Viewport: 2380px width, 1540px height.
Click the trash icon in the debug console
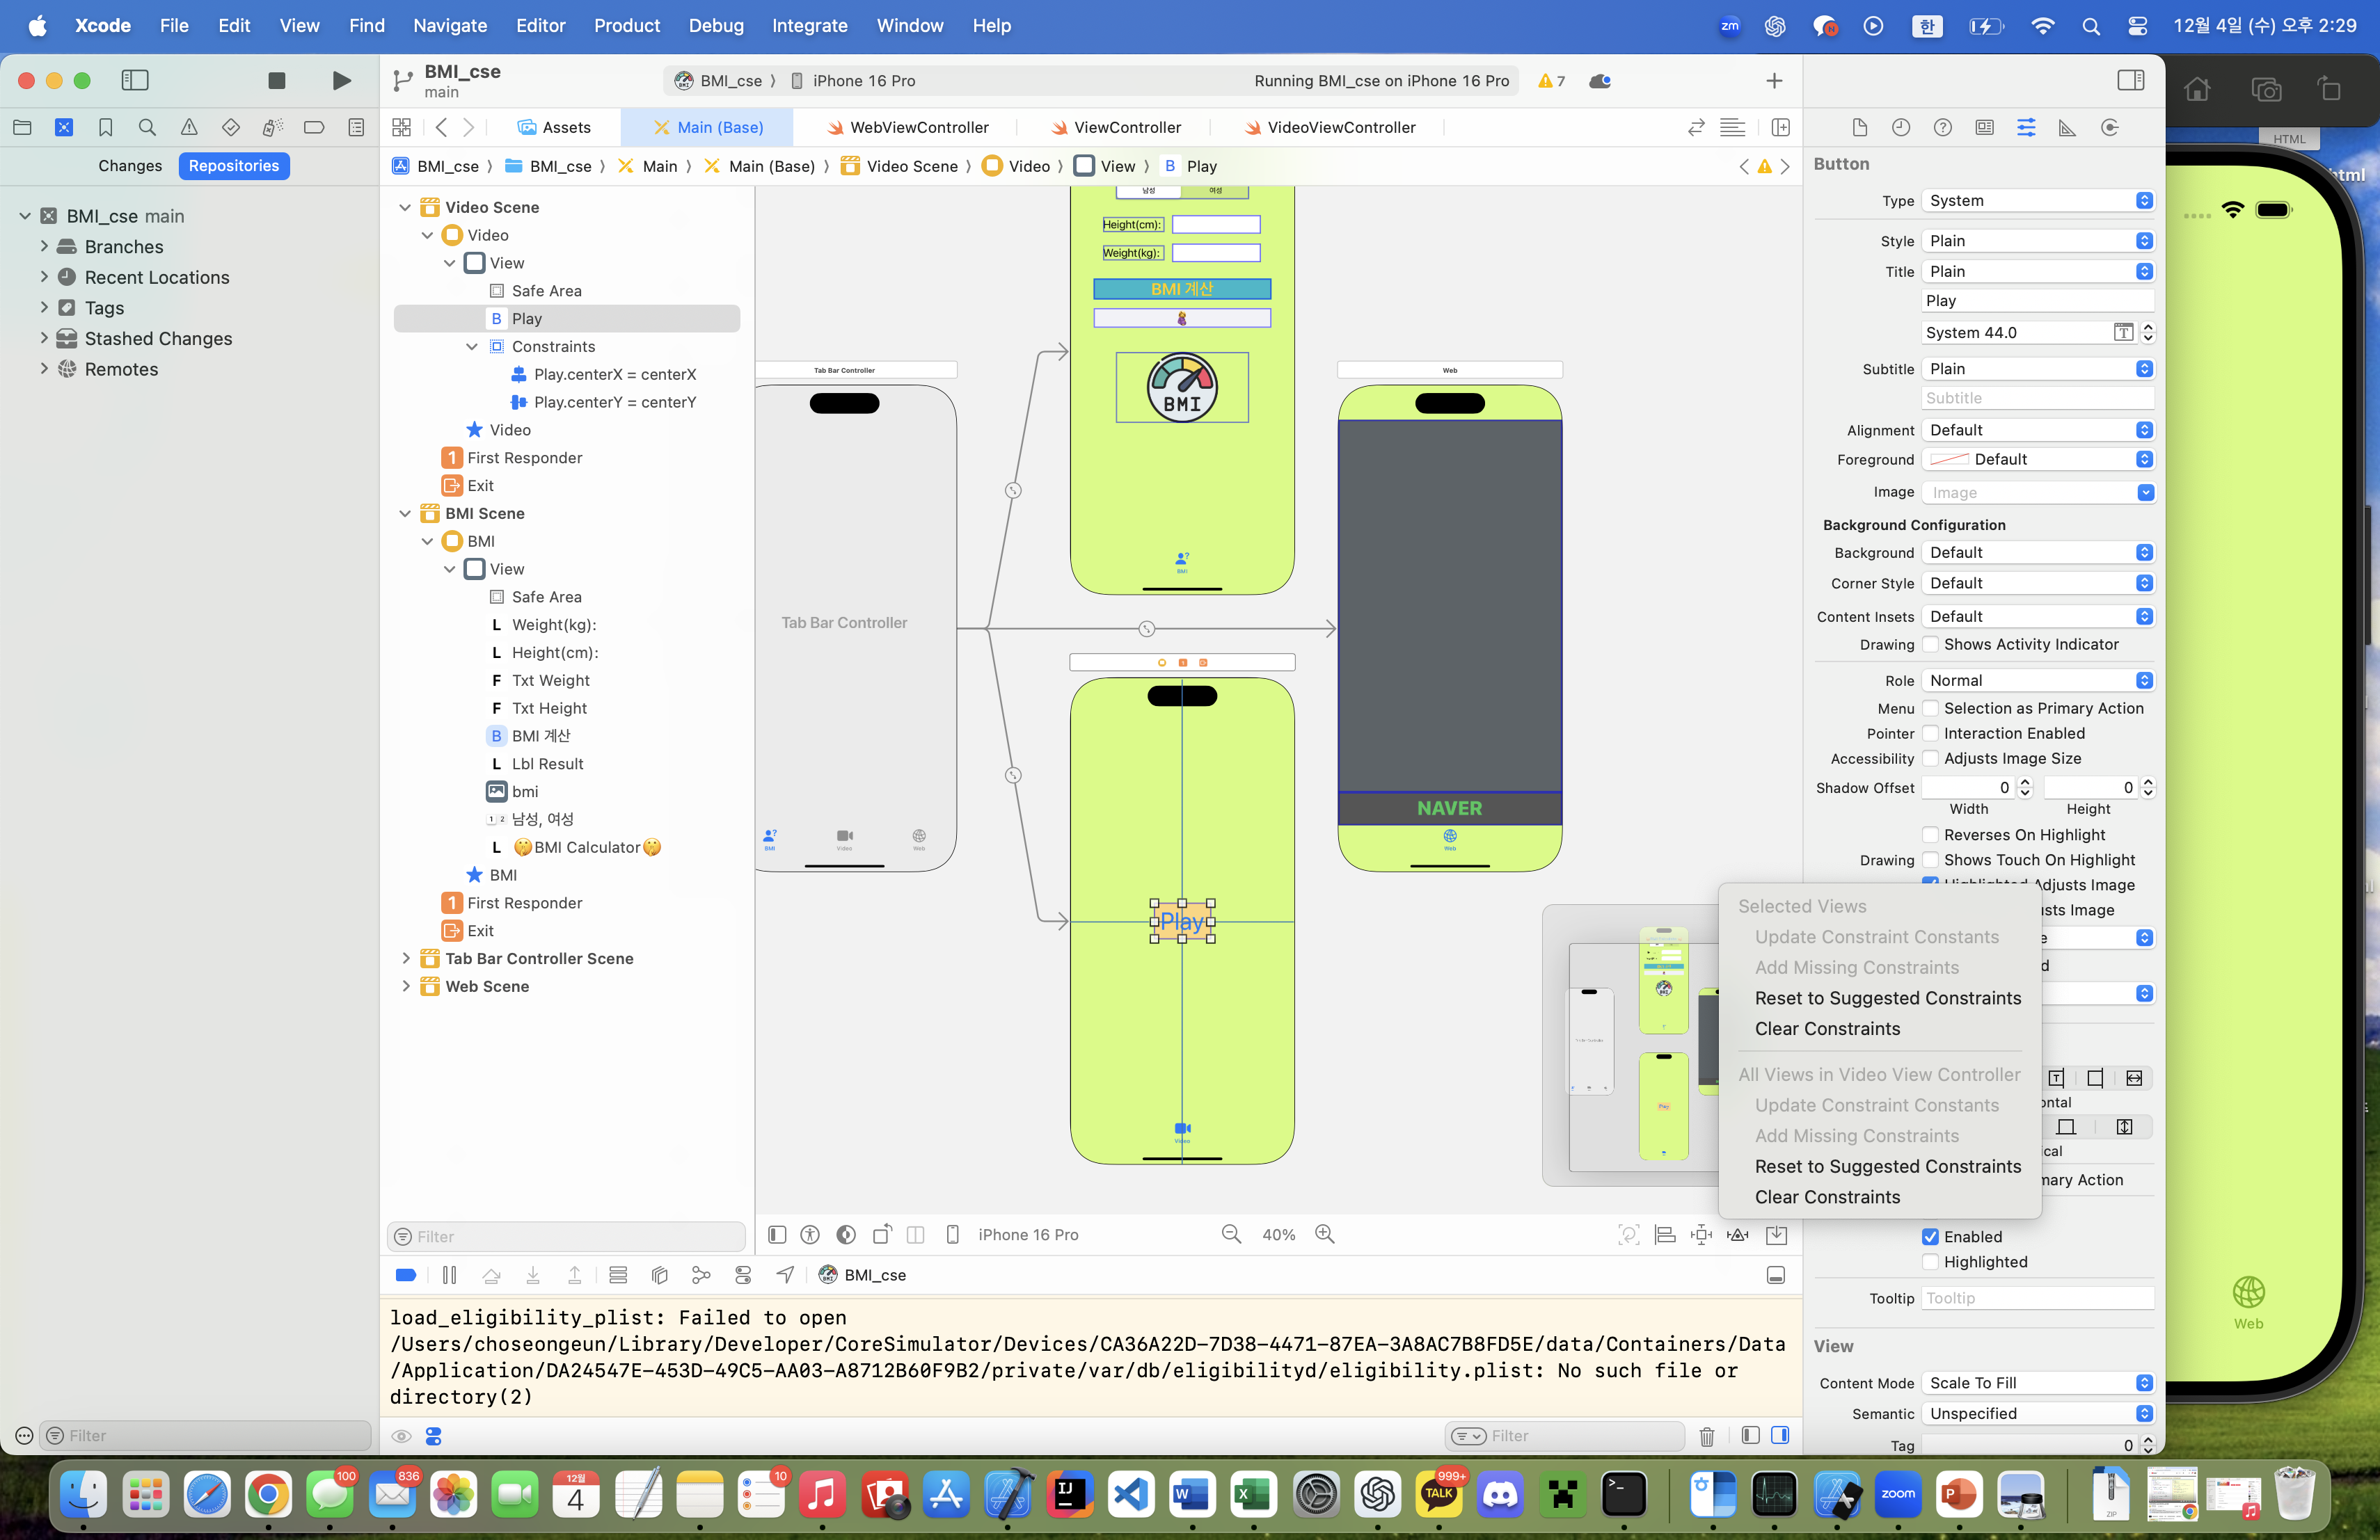[1706, 1436]
